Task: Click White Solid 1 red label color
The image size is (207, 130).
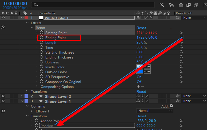Action: point(26,18)
